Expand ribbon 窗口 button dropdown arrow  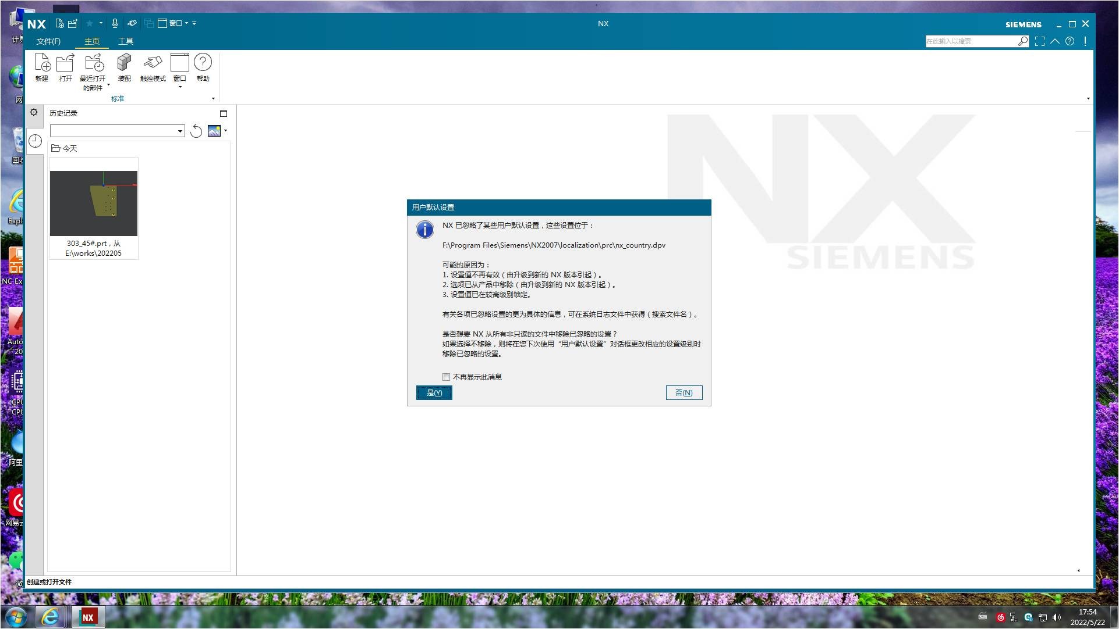click(180, 87)
